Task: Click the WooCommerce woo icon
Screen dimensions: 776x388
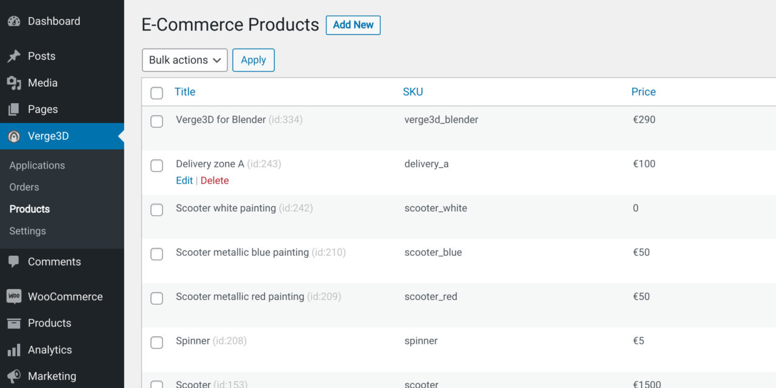Action: coord(14,296)
